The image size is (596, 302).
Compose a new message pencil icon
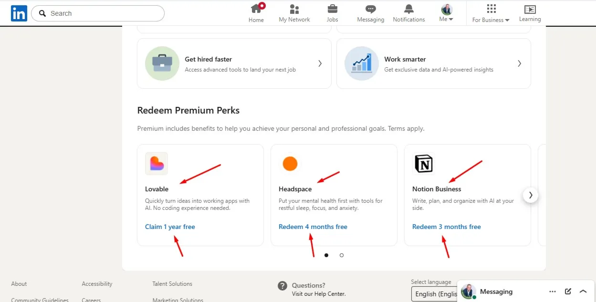pos(568,292)
